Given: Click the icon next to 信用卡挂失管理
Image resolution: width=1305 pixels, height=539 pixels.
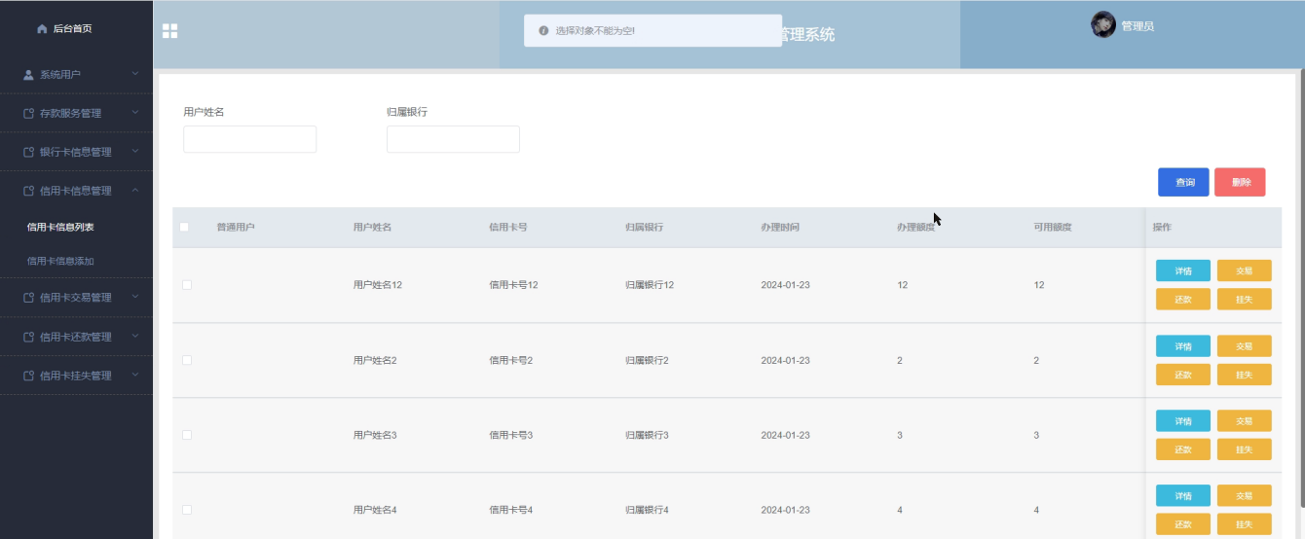Looking at the screenshot, I should pos(28,377).
